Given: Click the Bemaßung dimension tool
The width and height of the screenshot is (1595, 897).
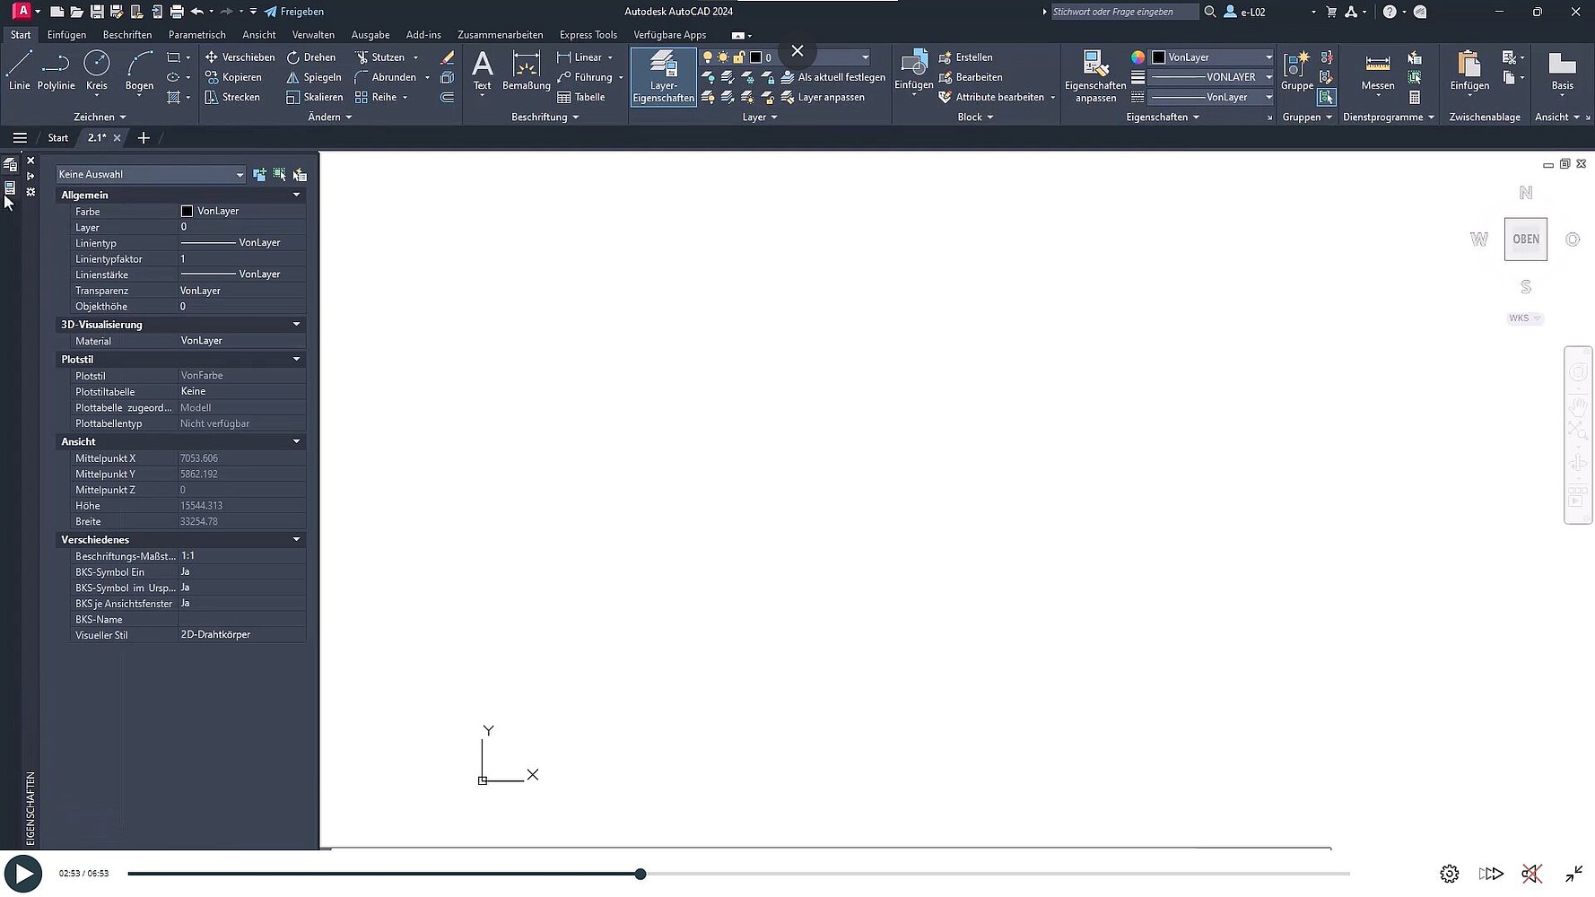Looking at the screenshot, I should (526, 70).
